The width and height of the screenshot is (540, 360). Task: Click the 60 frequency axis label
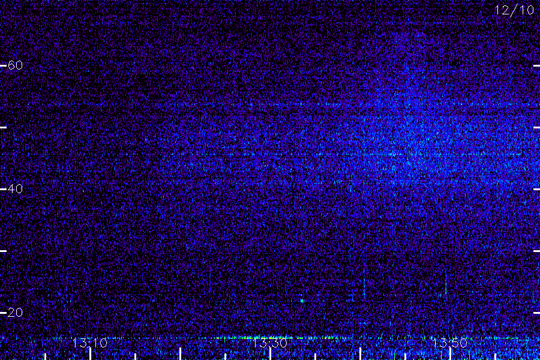[x=15, y=65]
